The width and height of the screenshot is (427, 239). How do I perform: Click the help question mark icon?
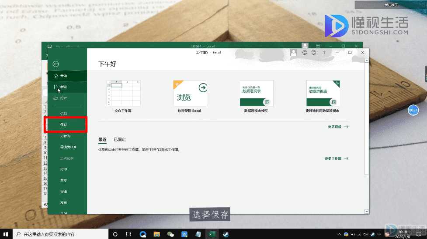click(x=324, y=53)
